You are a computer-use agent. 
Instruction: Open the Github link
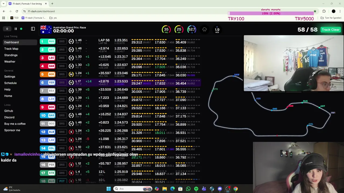[x=9, y=111]
